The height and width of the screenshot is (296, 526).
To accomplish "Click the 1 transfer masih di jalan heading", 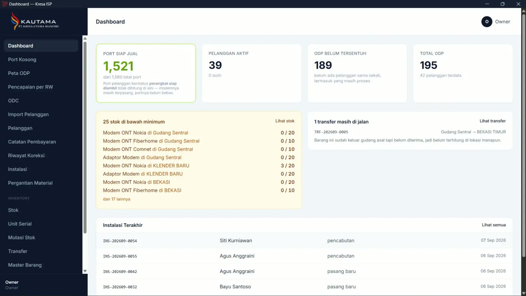I will [341, 122].
